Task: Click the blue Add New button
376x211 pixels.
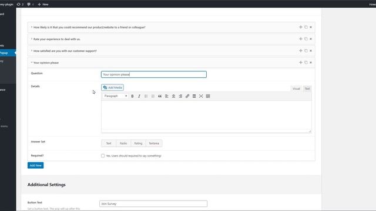Action: (x=35, y=165)
